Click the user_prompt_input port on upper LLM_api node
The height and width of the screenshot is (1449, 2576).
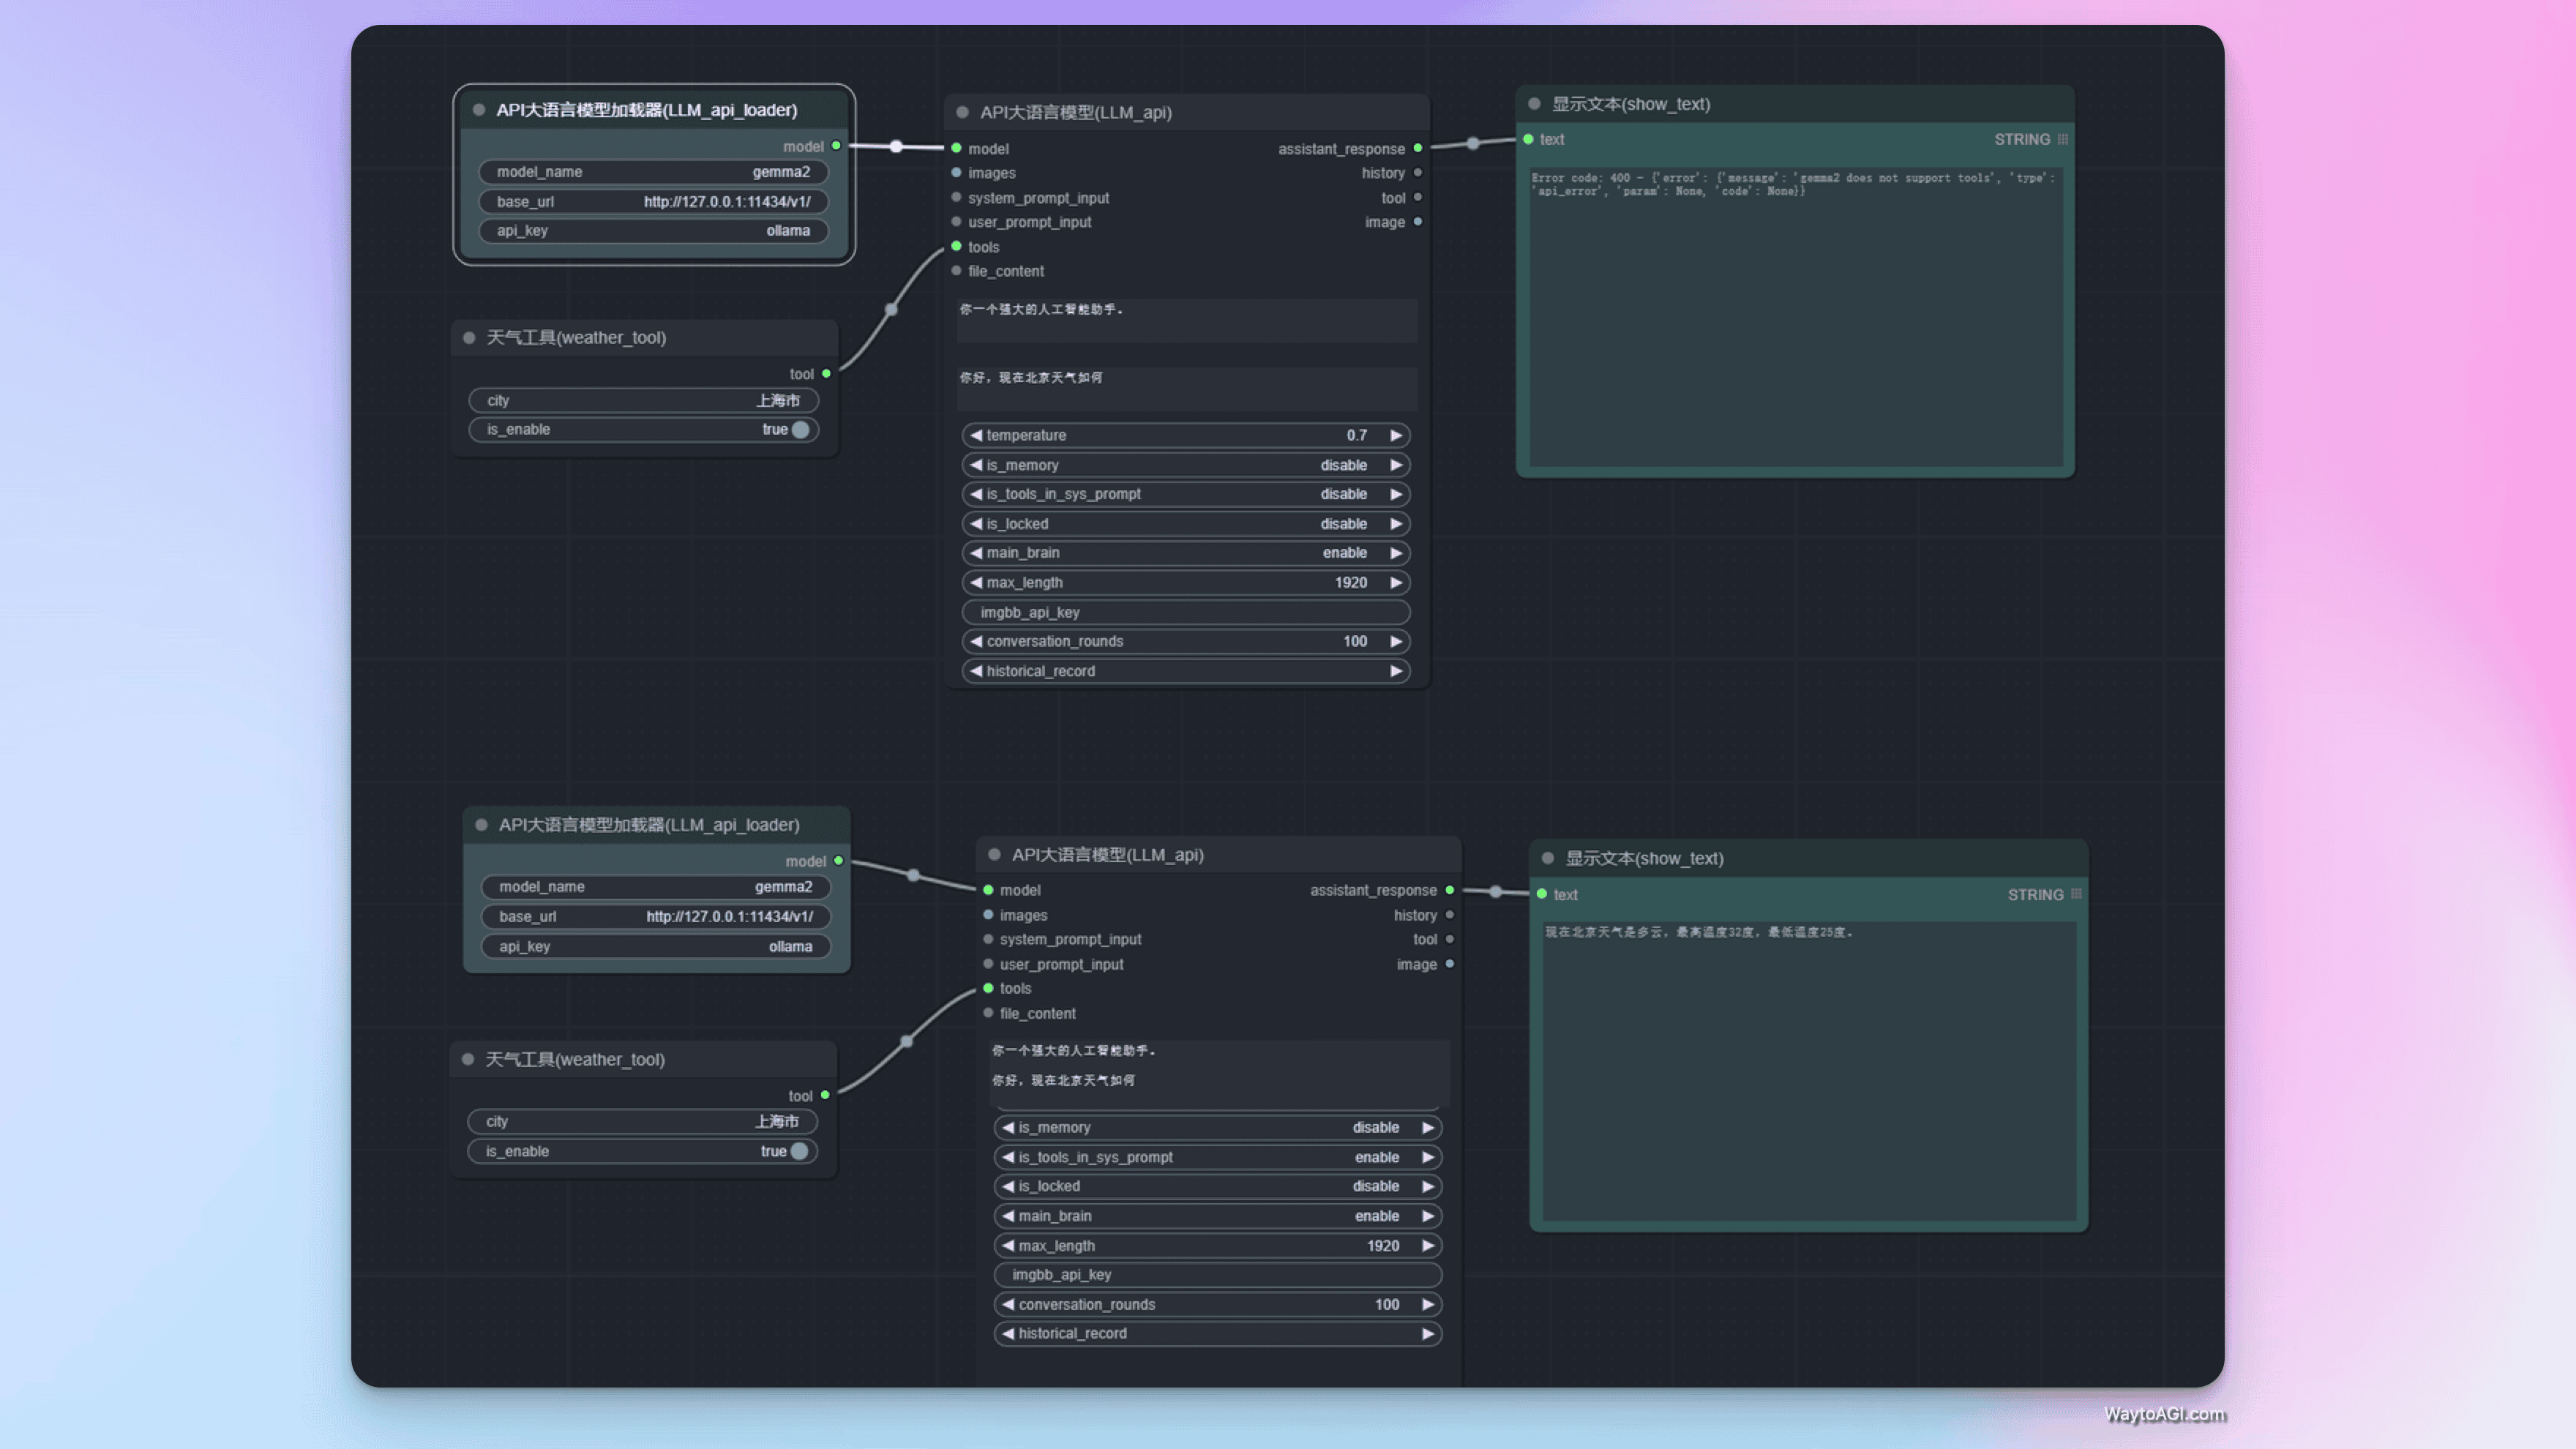pos(956,222)
